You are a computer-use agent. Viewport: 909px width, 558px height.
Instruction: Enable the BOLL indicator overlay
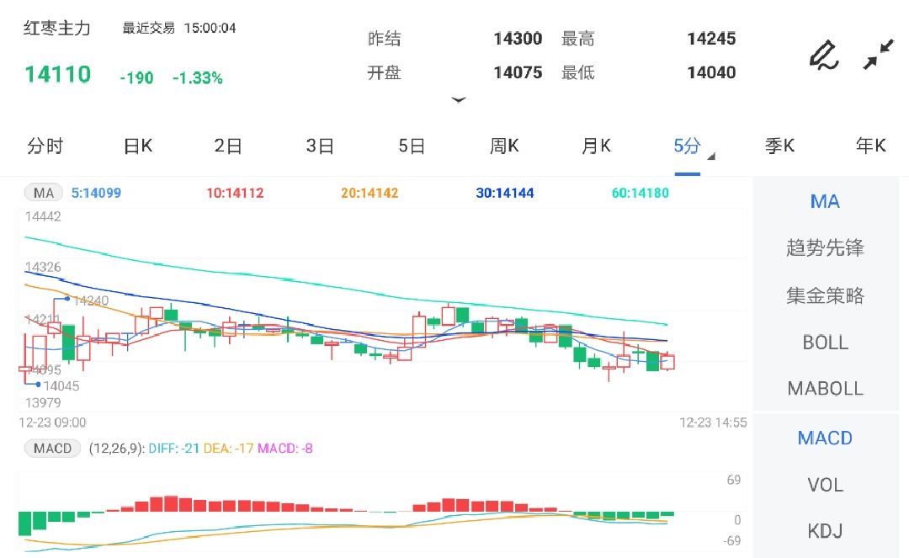[x=825, y=343]
